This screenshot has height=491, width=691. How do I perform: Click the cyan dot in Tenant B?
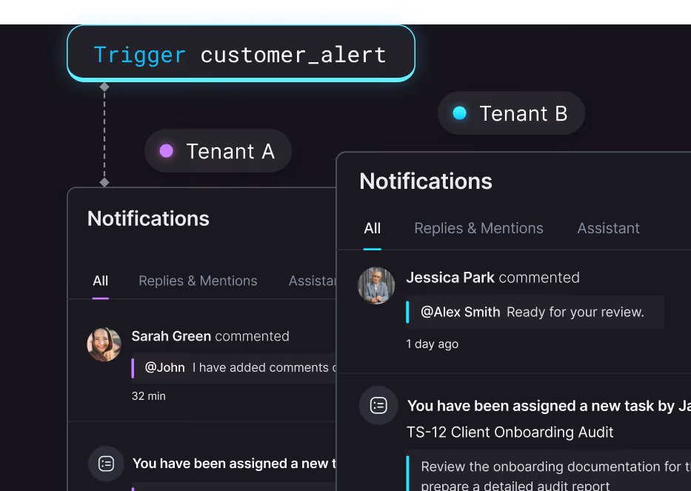coord(460,113)
